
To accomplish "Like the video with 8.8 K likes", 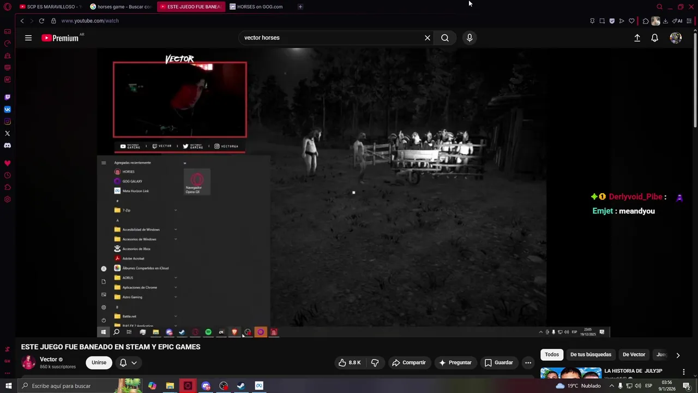I will click(349, 362).
